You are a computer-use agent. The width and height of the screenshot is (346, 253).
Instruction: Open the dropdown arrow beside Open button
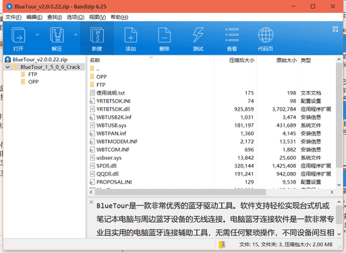[x=37, y=34]
